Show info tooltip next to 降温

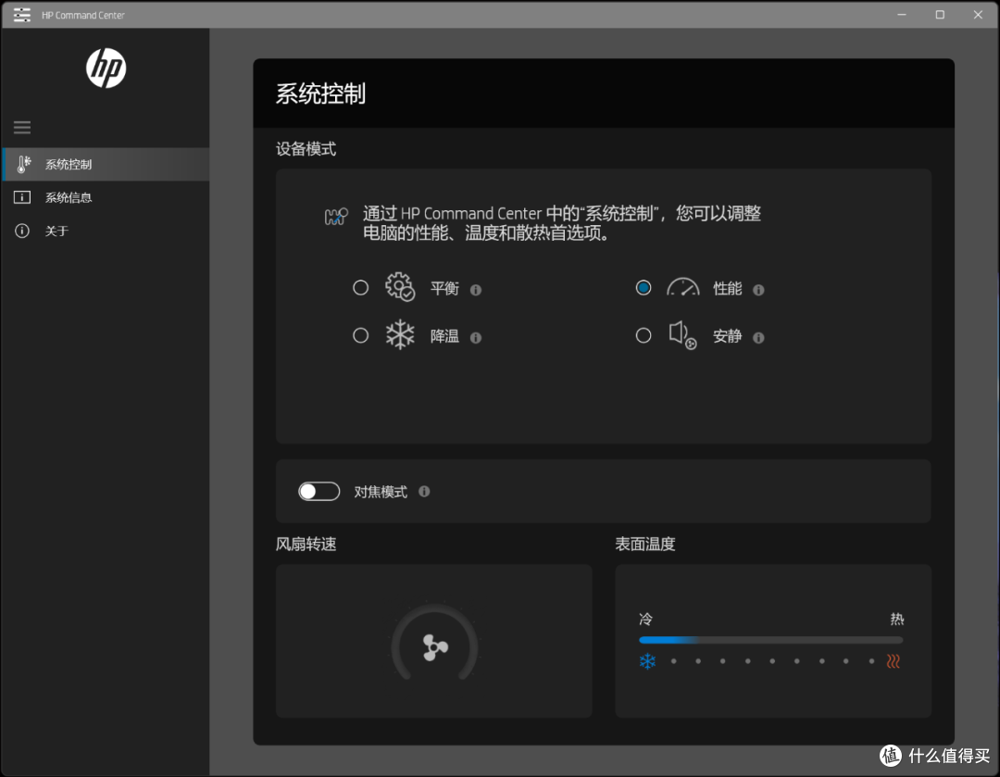[476, 337]
